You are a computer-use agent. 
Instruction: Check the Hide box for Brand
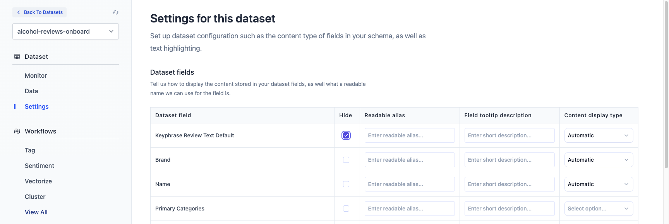click(346, 160)
